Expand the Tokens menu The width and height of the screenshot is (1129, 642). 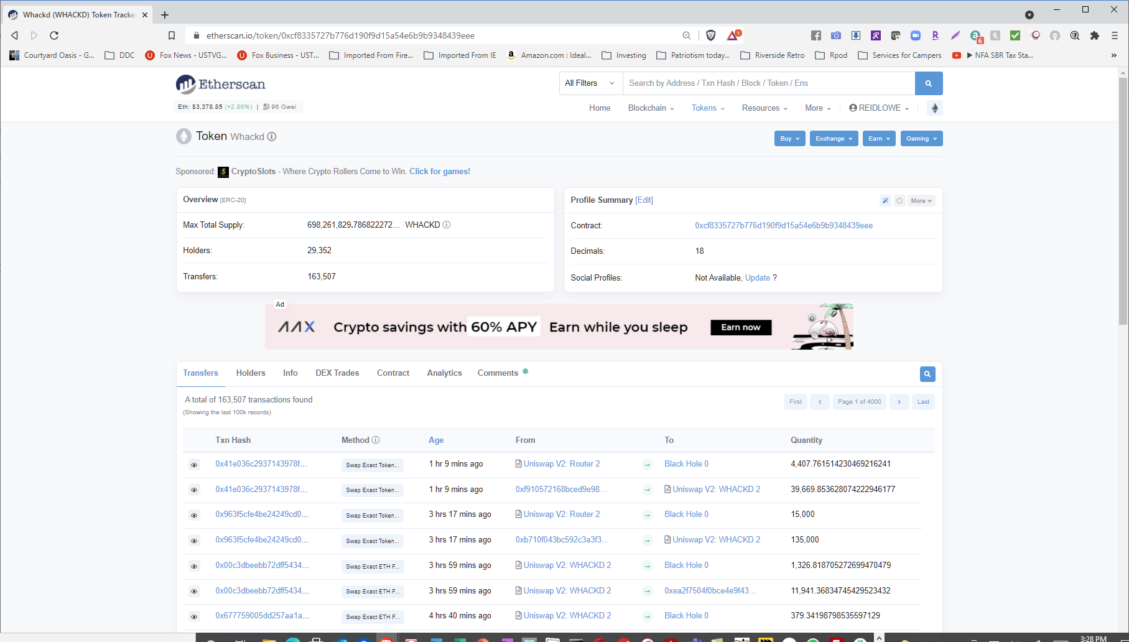pyautogui.click(x=708, y=108)
